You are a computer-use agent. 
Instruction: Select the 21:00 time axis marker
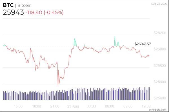tap(55, 106)
